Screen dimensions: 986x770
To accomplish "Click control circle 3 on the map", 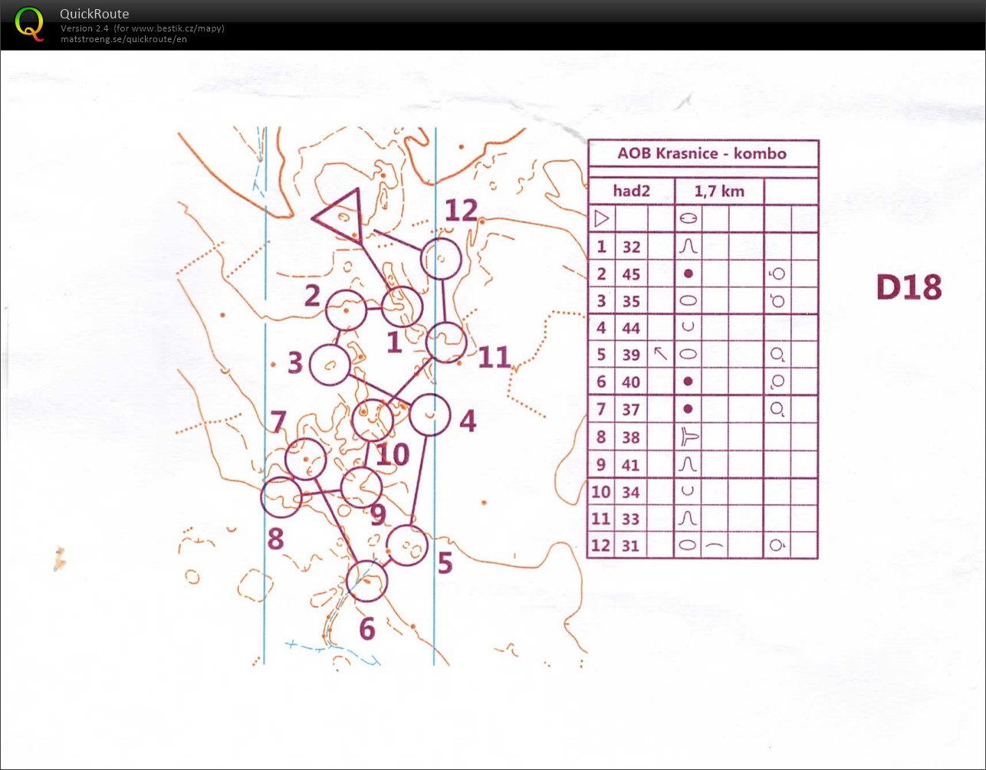I will (330, 365).
